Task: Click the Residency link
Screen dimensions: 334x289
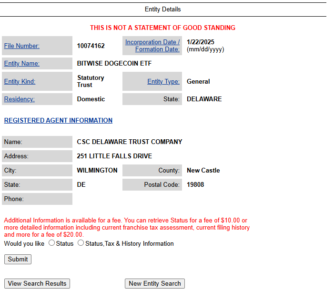Action: [20, 99]
